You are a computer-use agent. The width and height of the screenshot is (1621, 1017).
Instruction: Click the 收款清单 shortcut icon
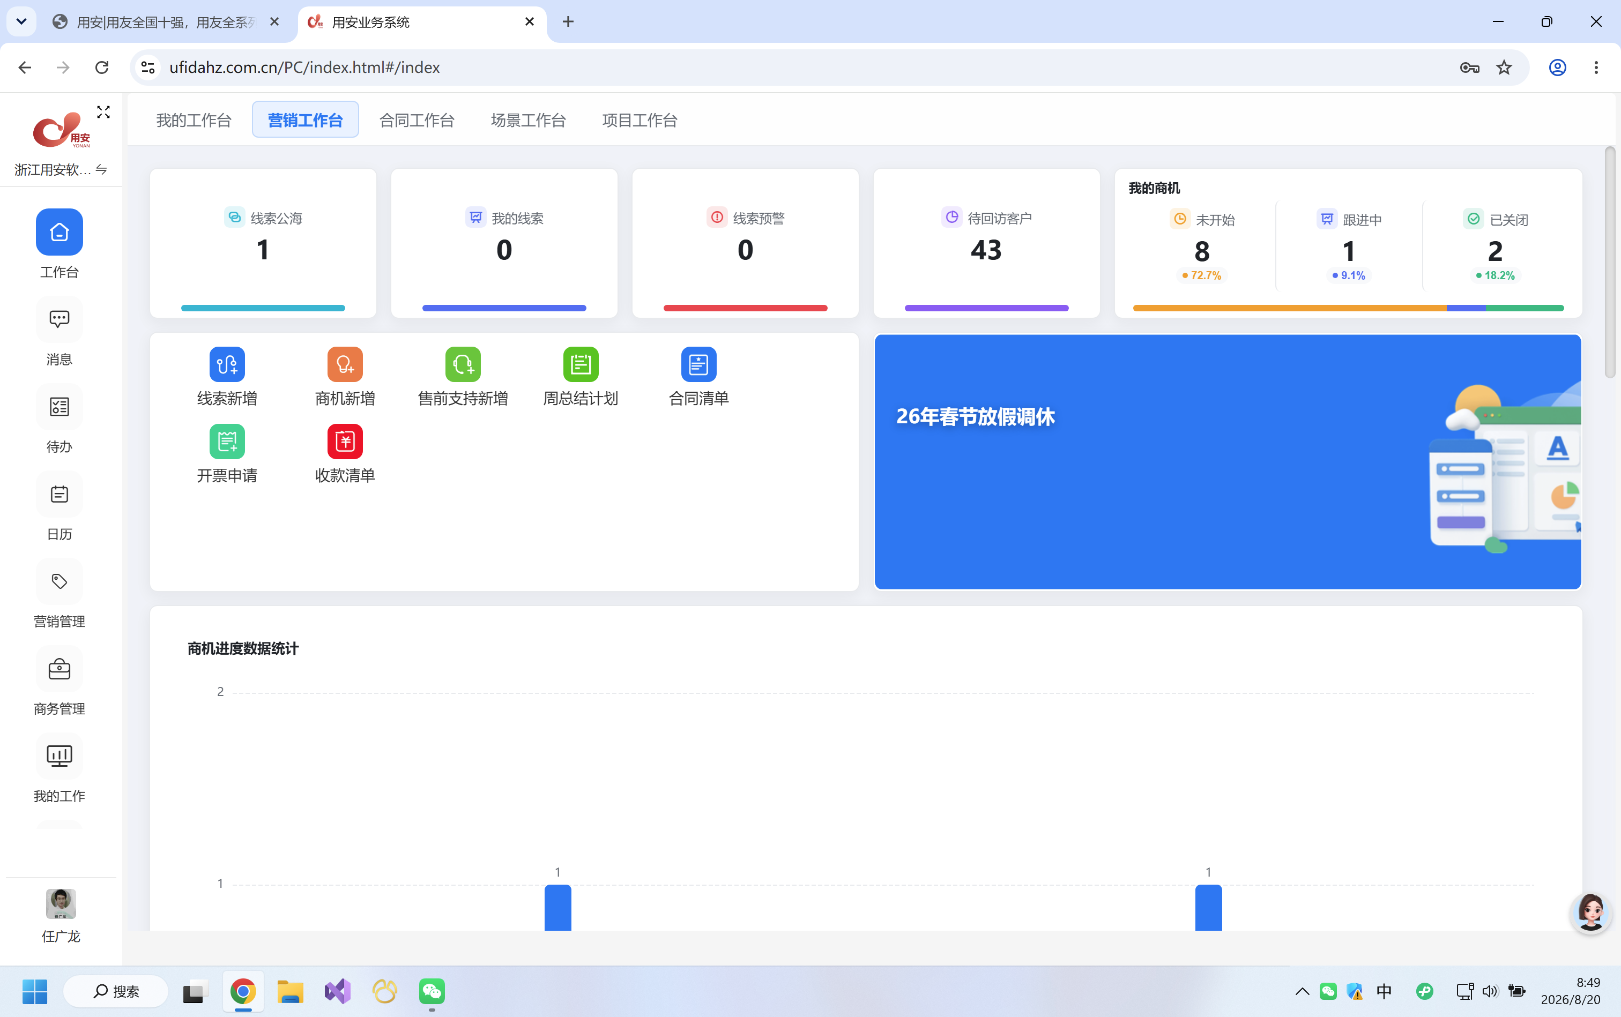(345, 441)
